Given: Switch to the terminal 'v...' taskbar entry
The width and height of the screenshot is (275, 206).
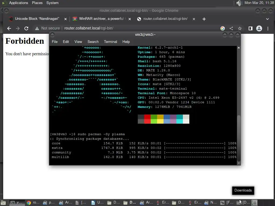Looking at the screenshot, I should coord(17,203).
